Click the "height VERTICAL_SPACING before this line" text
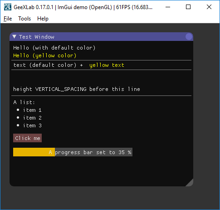This screenshot has height=210, width=220. click(77, 89)
